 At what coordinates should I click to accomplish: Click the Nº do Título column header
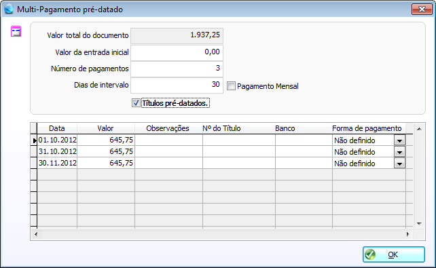[x=239, y=128]
